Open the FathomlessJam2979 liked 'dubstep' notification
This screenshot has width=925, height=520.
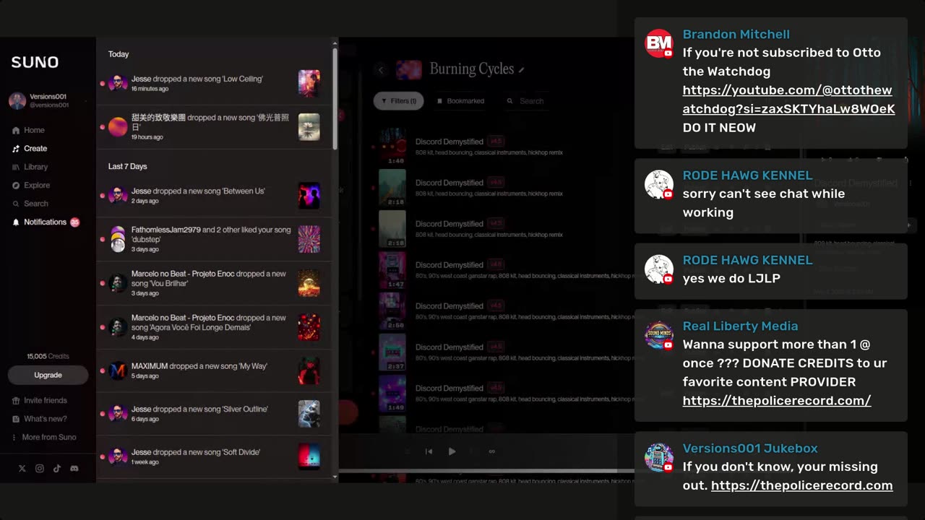tap(214, 239)
